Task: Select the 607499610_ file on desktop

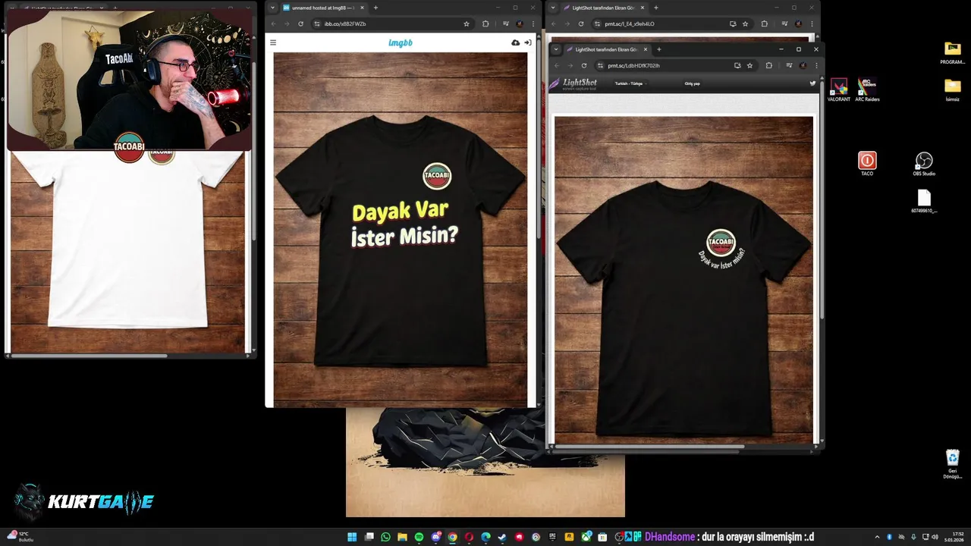Action: click(924, 201)
